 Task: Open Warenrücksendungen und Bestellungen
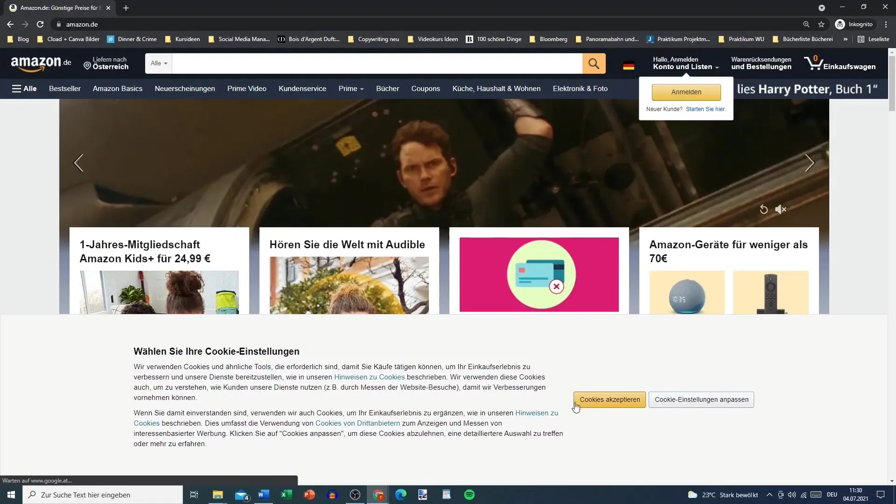761,63
